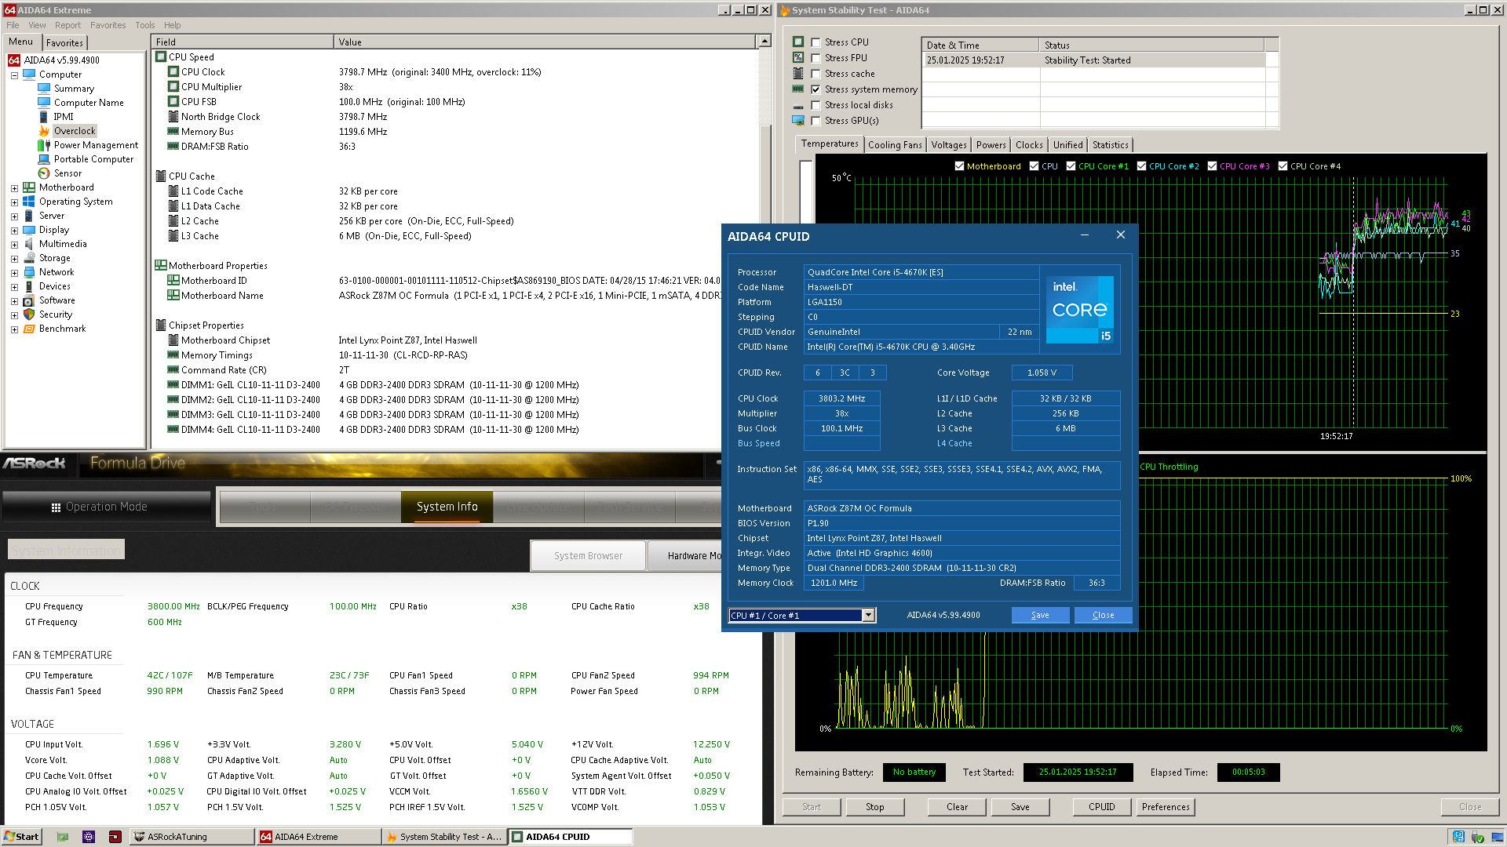The image size is (1507, 847).
Task: Toggle CPU Core #3 graph checkbox
Action: [x=1212, y=166]
